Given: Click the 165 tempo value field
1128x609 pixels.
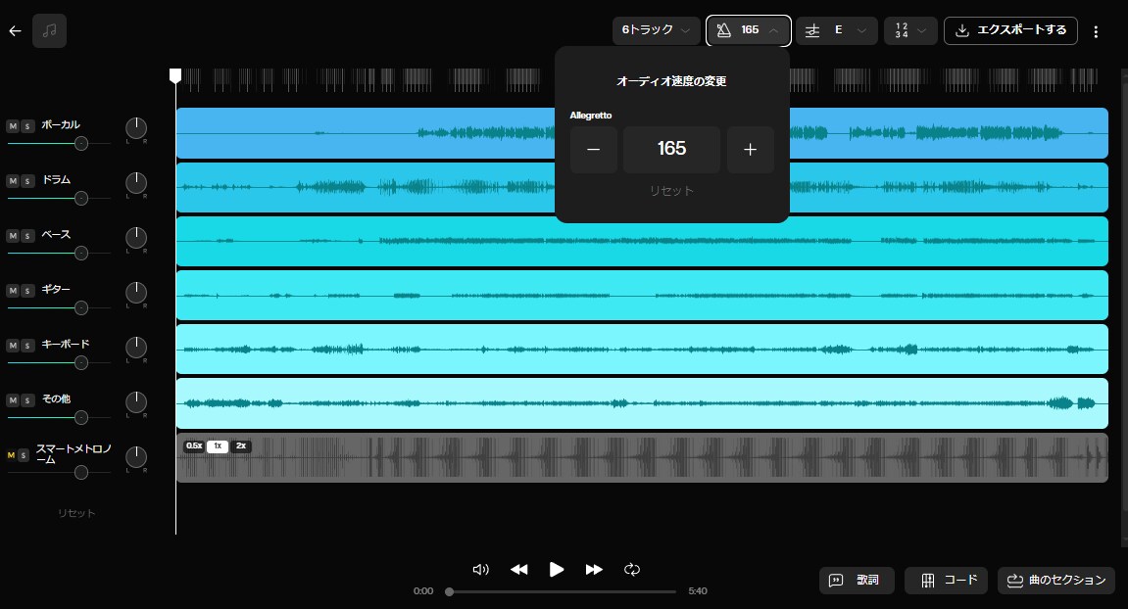Looking at the screenshot, I should click(672, 150).
